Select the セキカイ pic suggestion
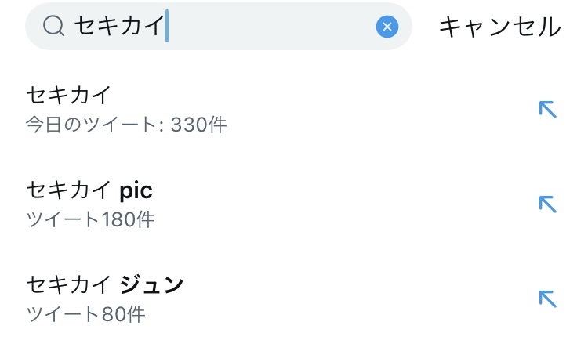This screenshot has height=351, width=588. click(89, 190)
